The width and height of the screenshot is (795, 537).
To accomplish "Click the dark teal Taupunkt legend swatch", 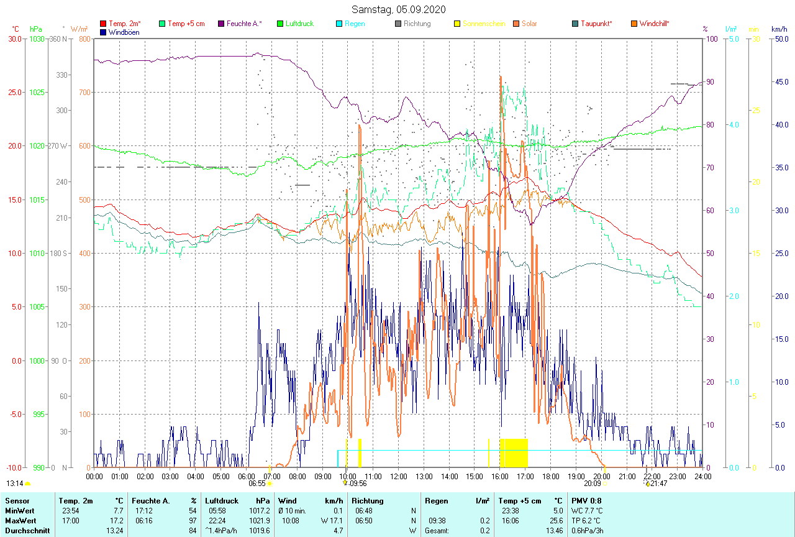I will (x=575, y=24).
